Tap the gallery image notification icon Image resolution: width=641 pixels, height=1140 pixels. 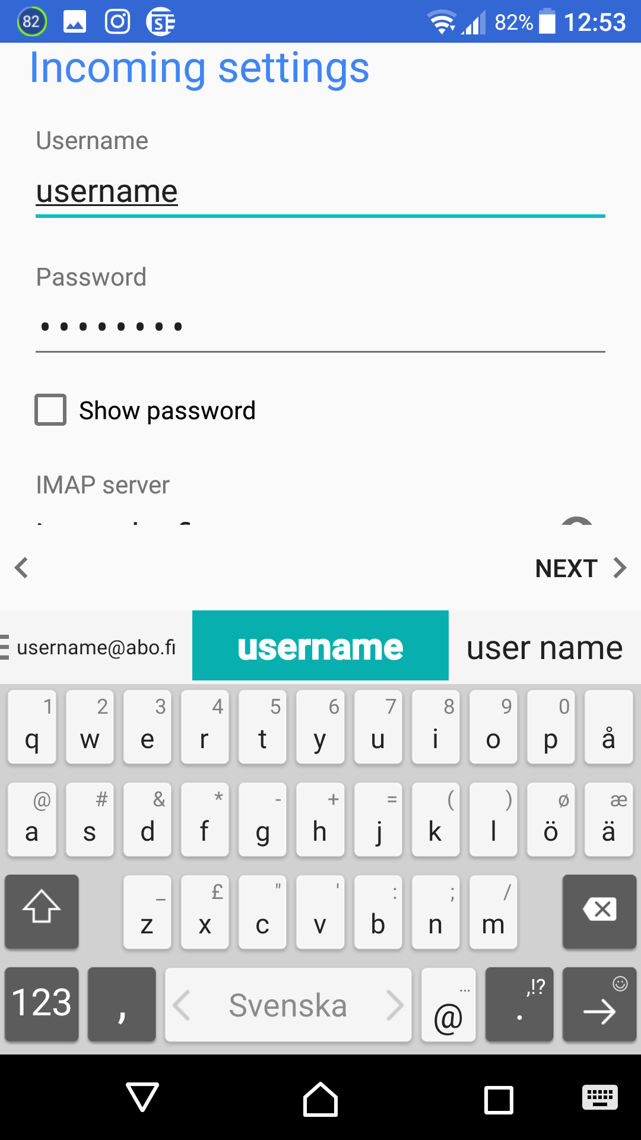[75, 22]
